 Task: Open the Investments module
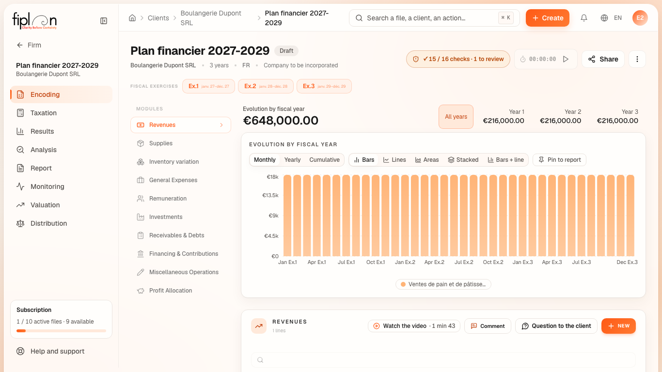click(x=181, y=217)
